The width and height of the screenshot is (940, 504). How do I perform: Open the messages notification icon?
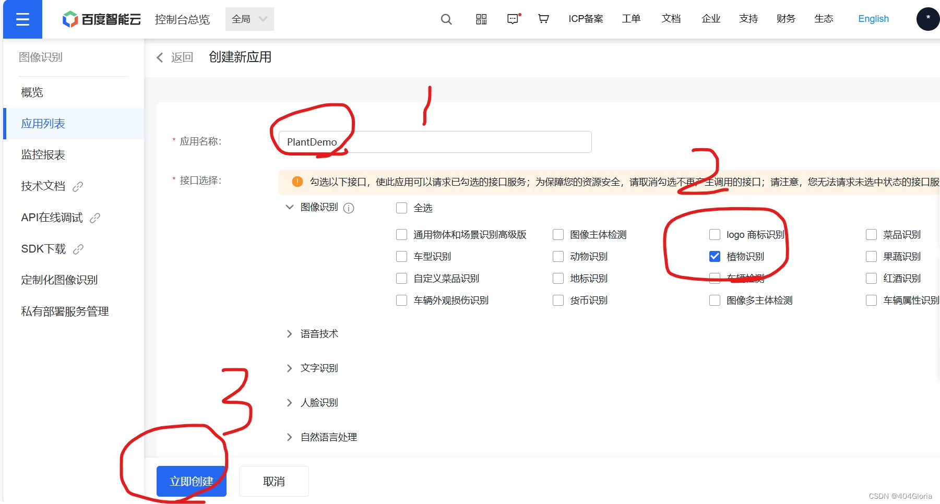[514, 19]
